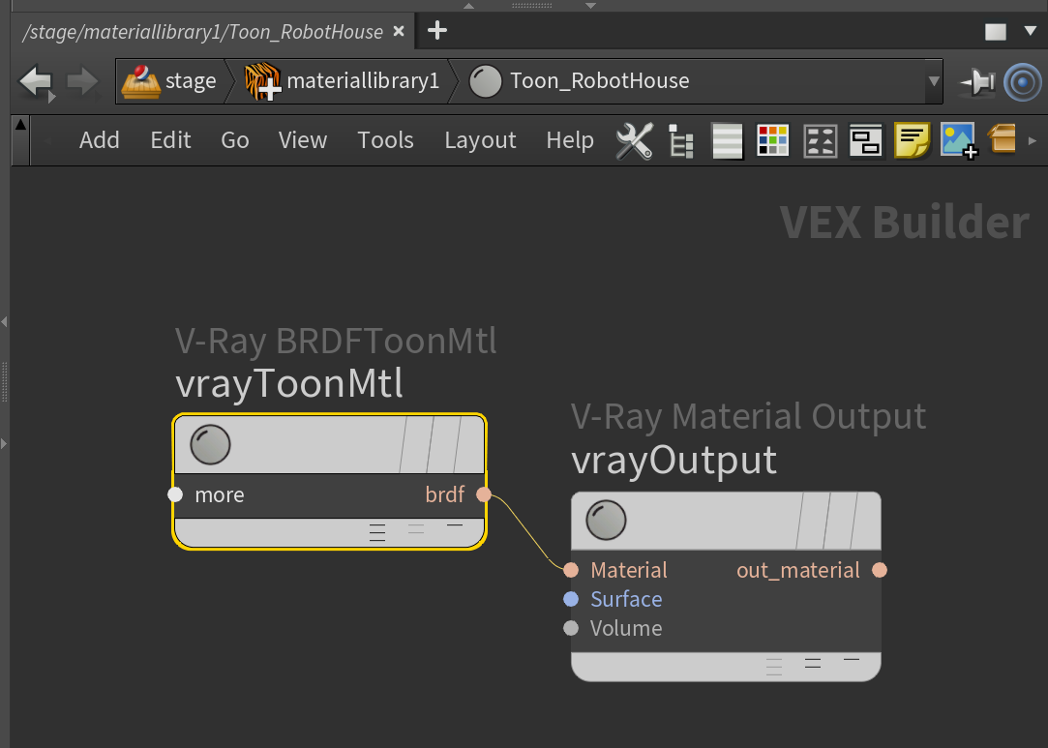Open the Add menu
Image resolution: width=1048 pixels, height=748 pixels.
click(99, 140)
